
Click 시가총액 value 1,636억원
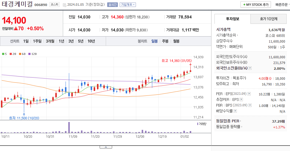point(276,30)
